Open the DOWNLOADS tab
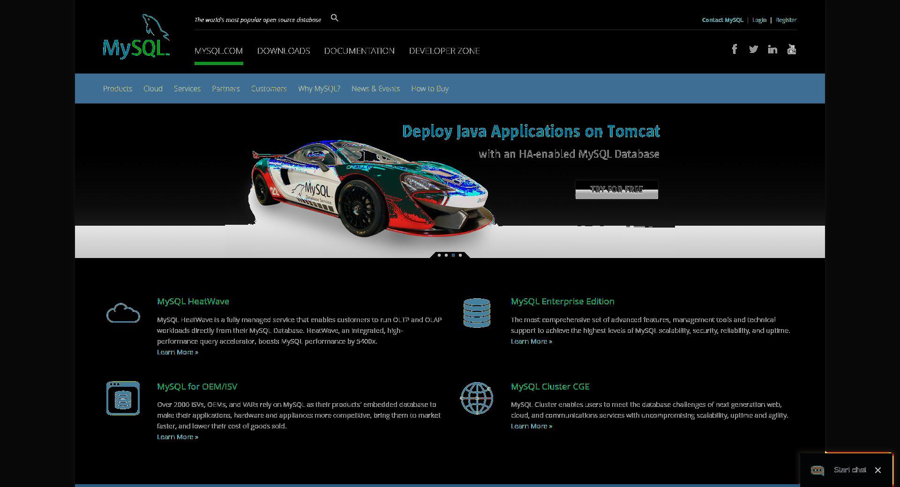 284,51
